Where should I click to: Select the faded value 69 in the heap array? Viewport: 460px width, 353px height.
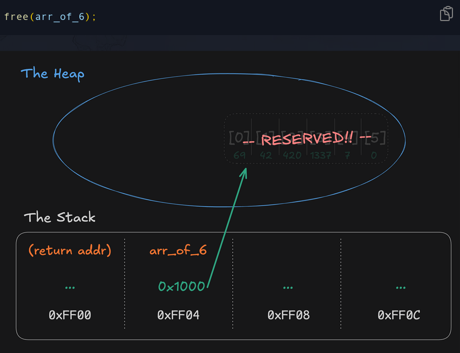(240, 155)
